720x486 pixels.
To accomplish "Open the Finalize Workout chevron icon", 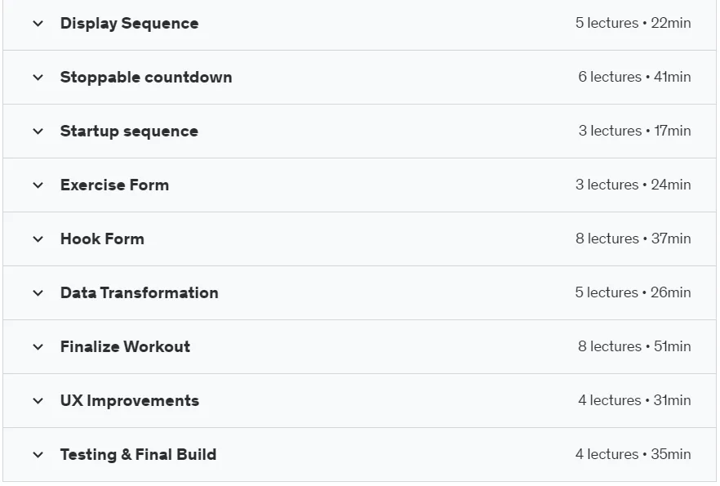I will point(38,347).
